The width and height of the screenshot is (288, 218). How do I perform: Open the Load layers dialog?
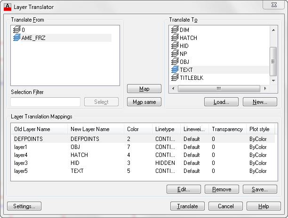point(221,102)
